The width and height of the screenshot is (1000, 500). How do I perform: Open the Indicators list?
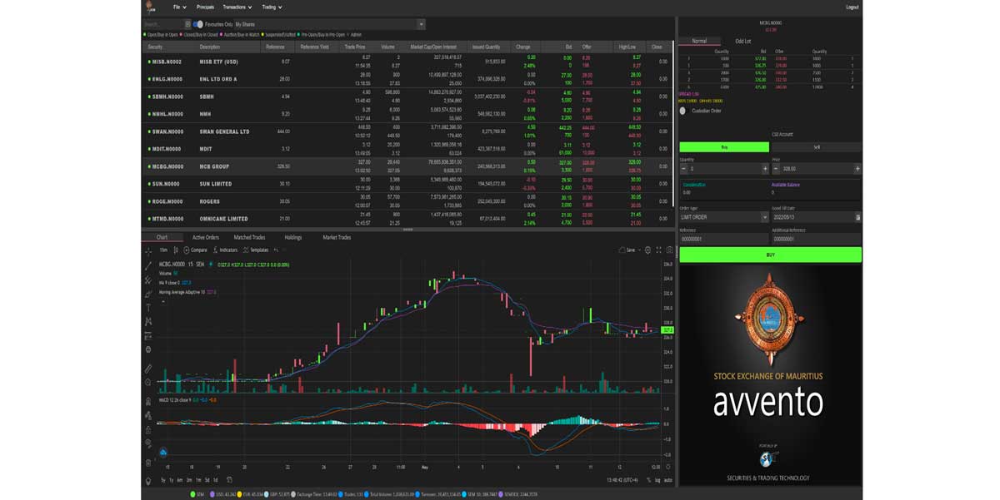coord(225,250)
